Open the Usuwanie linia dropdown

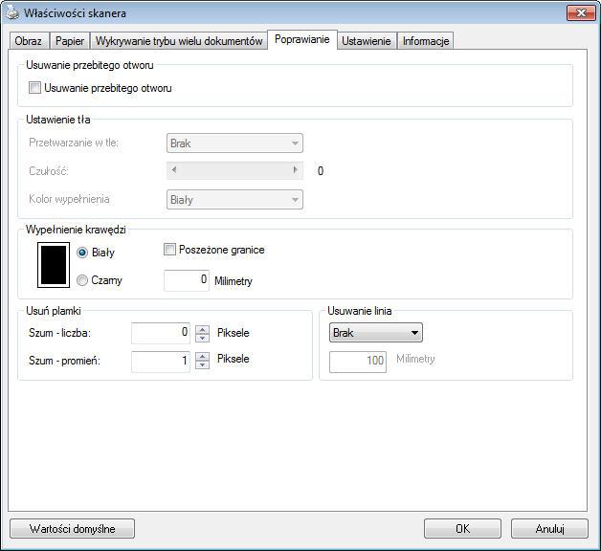(x=375, y=333)
